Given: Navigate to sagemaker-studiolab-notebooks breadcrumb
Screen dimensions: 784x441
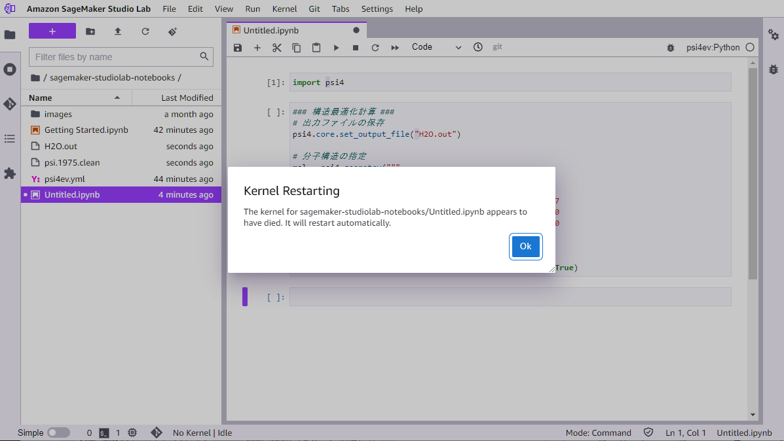Looking at the screenshot, I should [x=112, y=78].
